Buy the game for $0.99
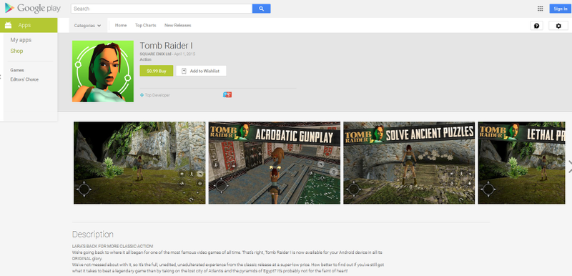572x276 pixels. (157, 71)
